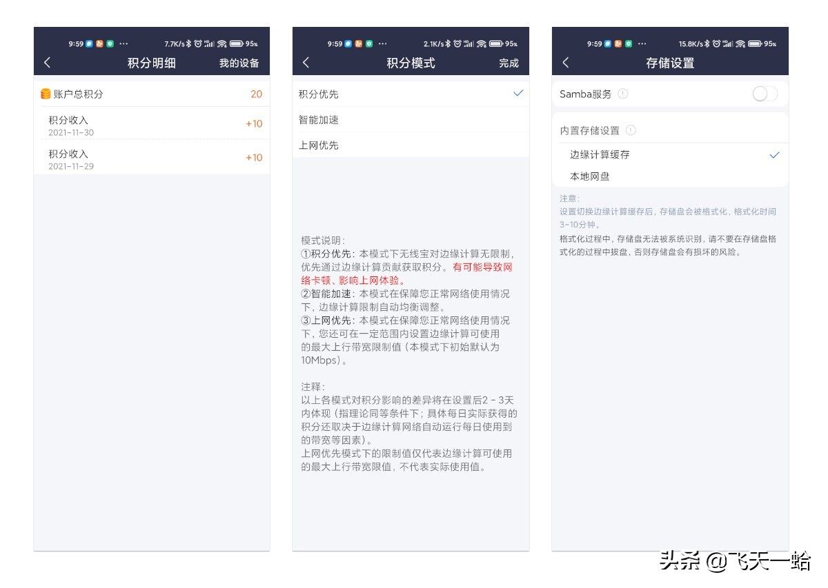828x588 pixels.
Task: Toggle the Samba服务 switch
Action: 765,94
